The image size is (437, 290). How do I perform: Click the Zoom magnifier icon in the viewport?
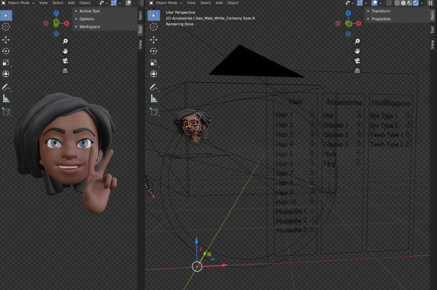[x=65, y=40]
